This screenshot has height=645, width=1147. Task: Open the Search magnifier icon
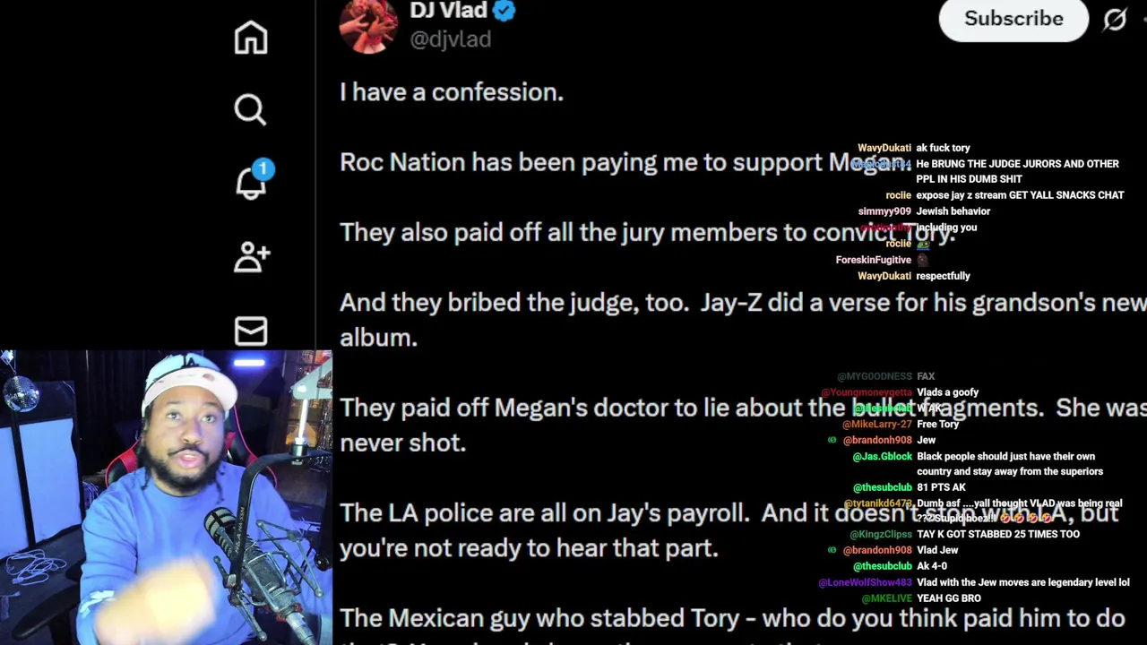point(251,110)
